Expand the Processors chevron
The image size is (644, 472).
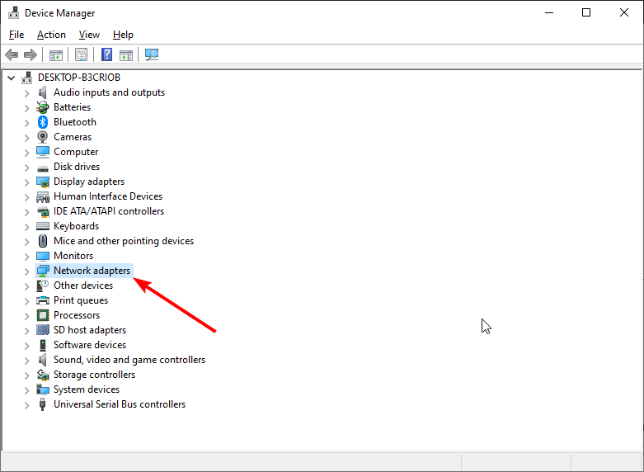pyautogui.click(x=26, y=316)
